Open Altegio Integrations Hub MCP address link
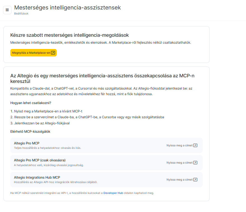The image size is (246, 212). [x=182, y=180]
